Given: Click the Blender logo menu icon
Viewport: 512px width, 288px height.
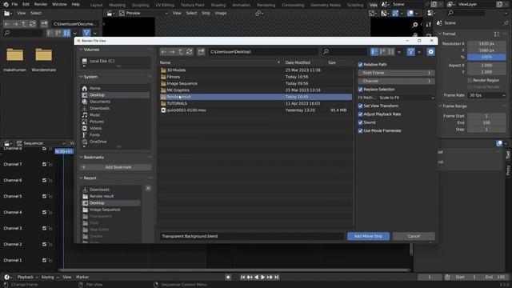Looking at the screenshot, I should 6,4.
